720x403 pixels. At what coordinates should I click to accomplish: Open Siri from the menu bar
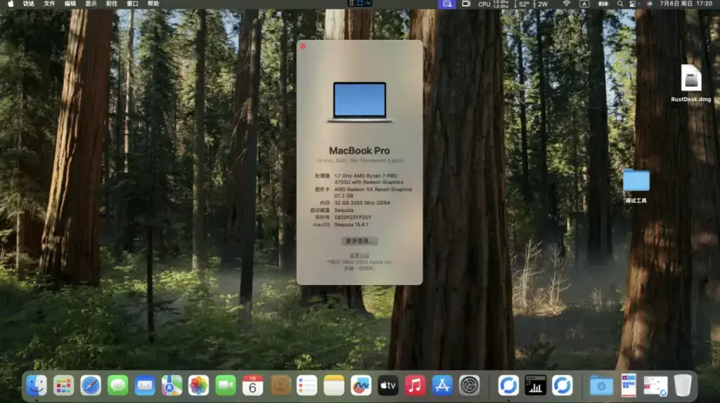649,4
